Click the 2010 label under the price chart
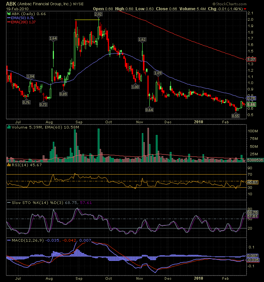The width and height of the screenshot is (264, 282). coord(198,122)
